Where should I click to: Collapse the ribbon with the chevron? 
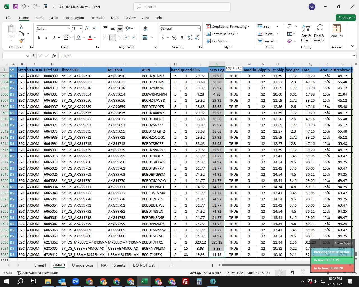click(353, 46)
